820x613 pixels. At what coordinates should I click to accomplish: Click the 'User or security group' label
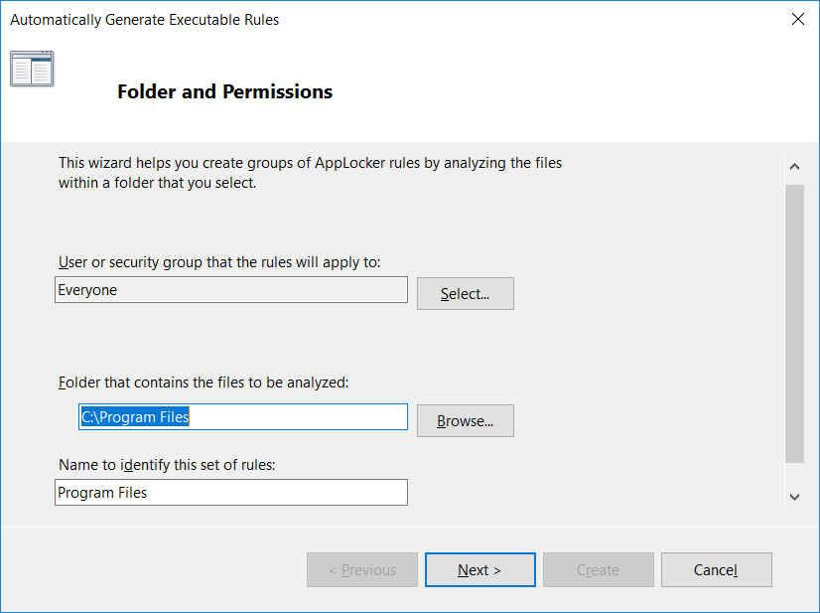[219, 261]
